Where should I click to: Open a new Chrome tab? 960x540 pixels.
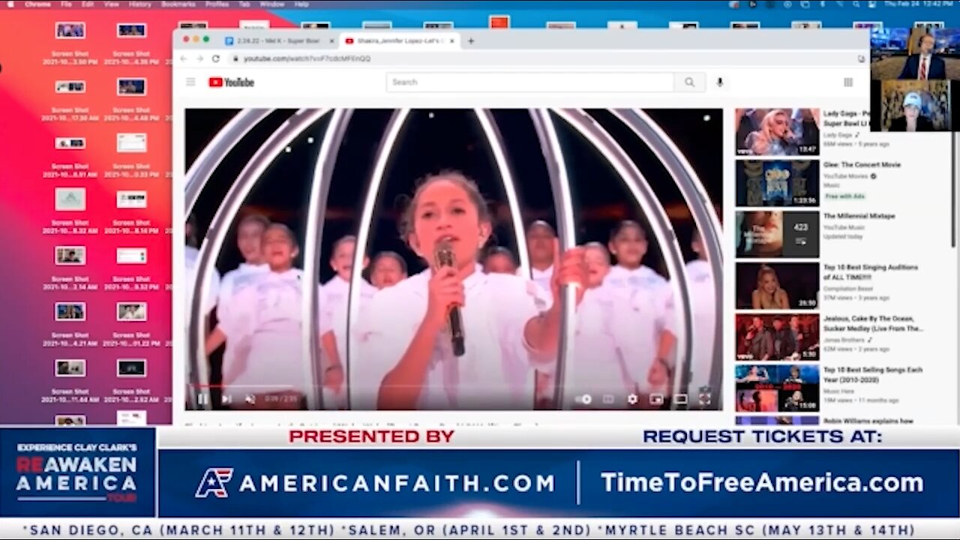471,40
